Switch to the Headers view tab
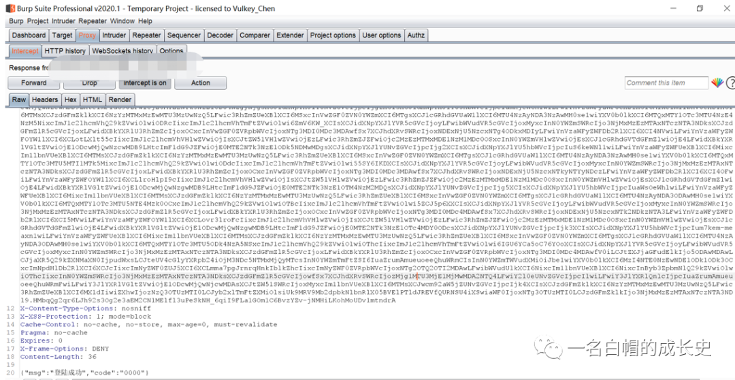Viewport: 735px width, 380px height. click(x=46, y=99)
